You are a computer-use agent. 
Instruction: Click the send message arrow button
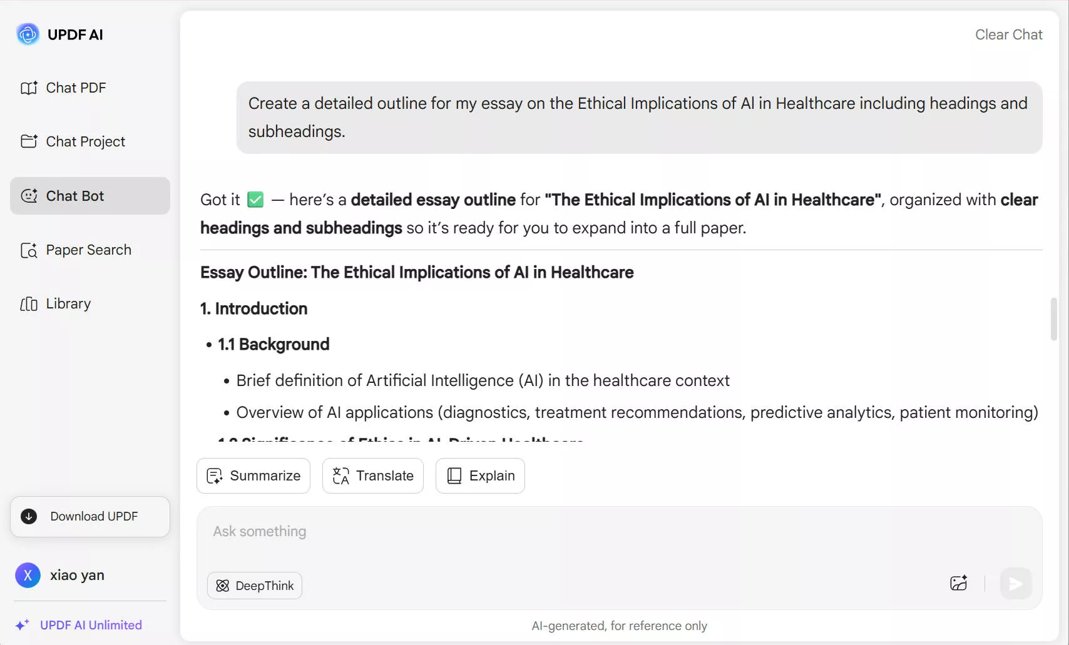1015,584
